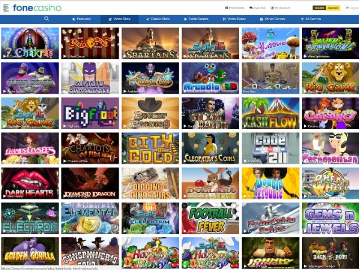The height and width of the screenshot is (270, 359).
Task: Switch to the Featured tab
Action: (82, 19)
